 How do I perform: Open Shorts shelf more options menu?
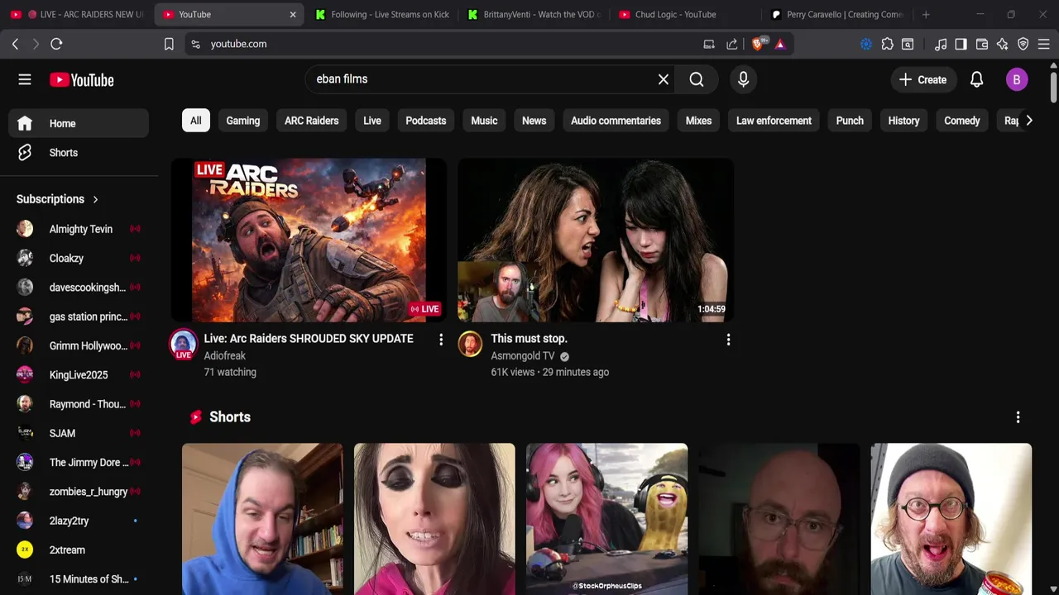pos(1018,417)
